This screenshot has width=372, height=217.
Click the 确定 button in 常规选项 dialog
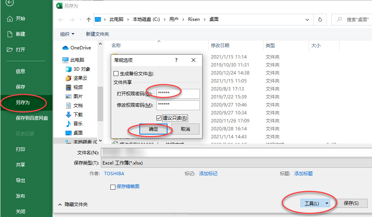(x=153, y=129)
